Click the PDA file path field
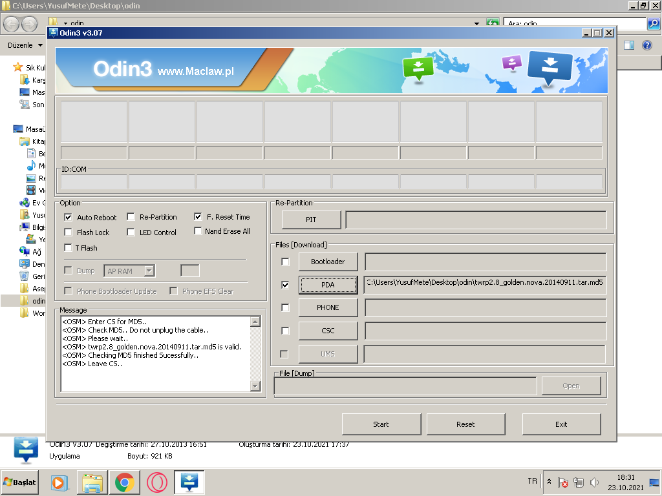 [485, 285]
